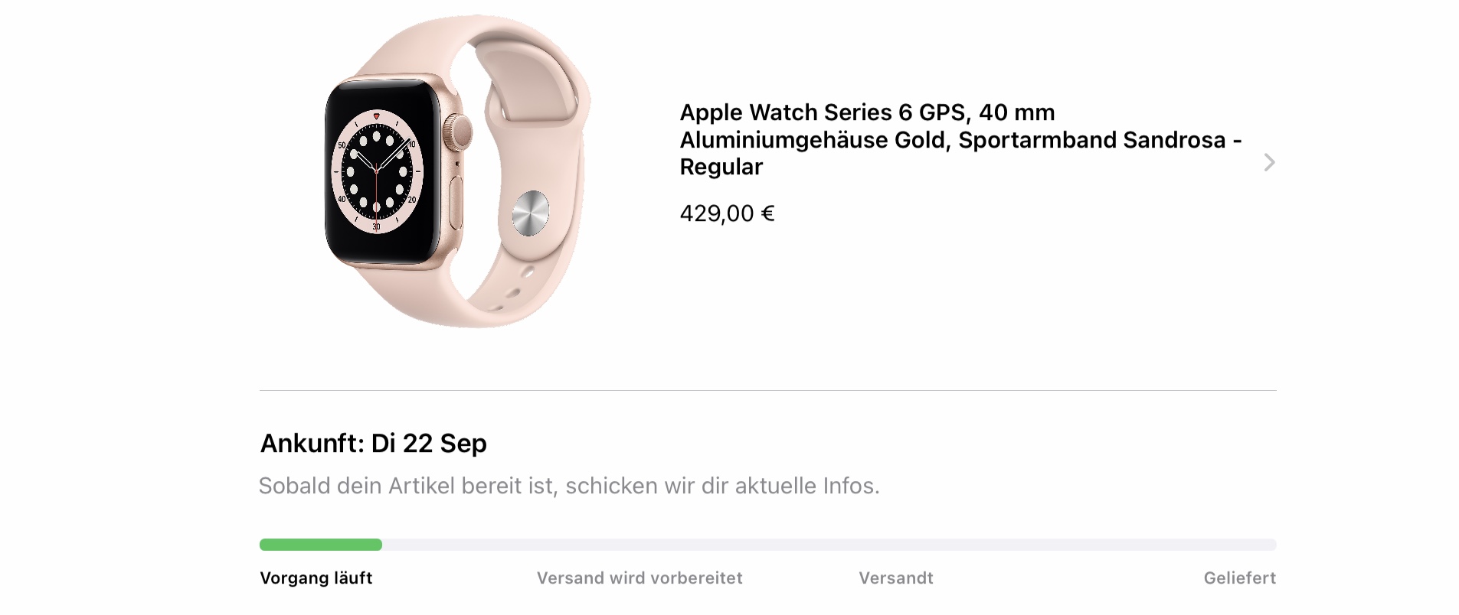Screen dimensions: 1459x615
Task: Click the silver band clasp pin in image
Action: (530, 213)
